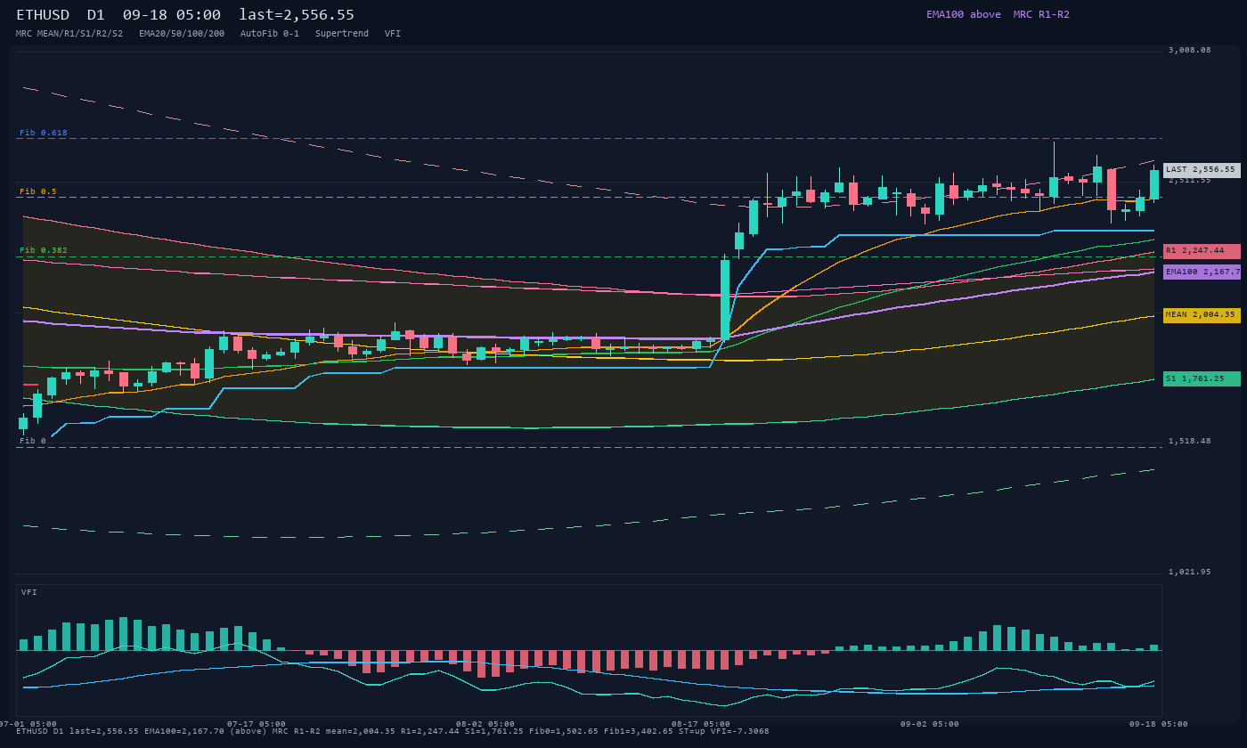
Task: Click the bottom status summary line
Action: click(393, 731)
